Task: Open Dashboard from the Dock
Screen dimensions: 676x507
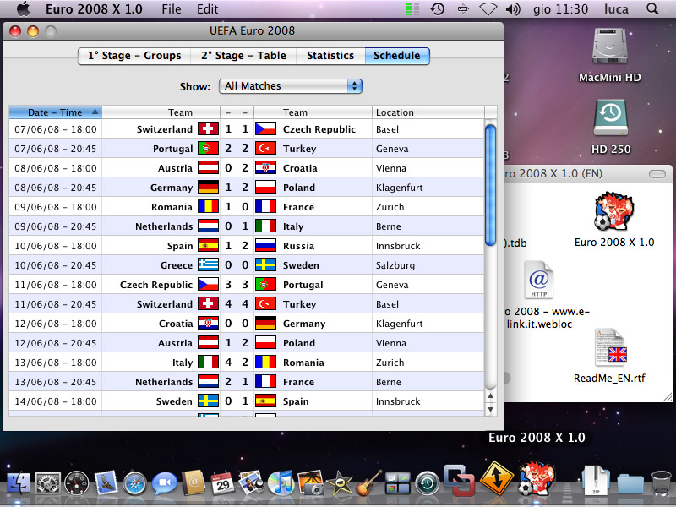Action: click(x=77, y=483)
